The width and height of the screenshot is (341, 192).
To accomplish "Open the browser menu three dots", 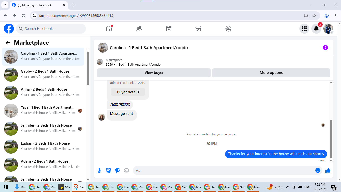I will [336, 16].
